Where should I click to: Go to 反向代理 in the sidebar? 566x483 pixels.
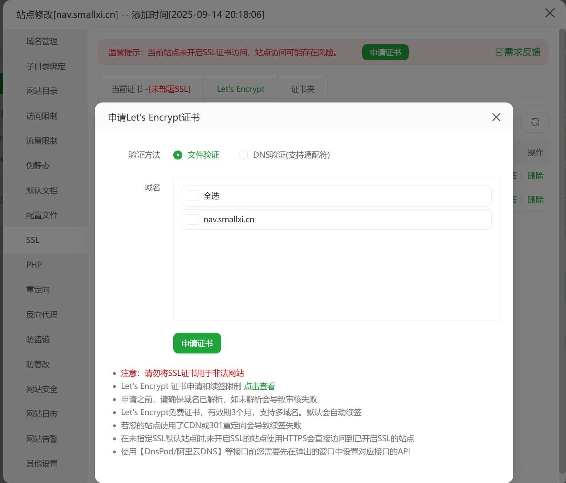(42, 315)
